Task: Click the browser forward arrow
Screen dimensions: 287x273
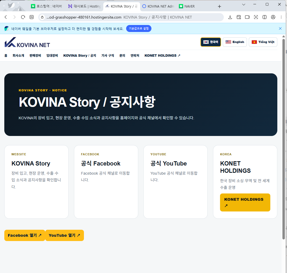Action: [15, 17]
